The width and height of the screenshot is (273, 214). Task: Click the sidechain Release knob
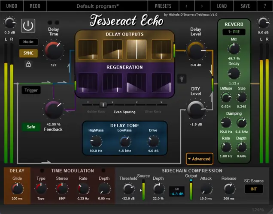click(229, 189)
